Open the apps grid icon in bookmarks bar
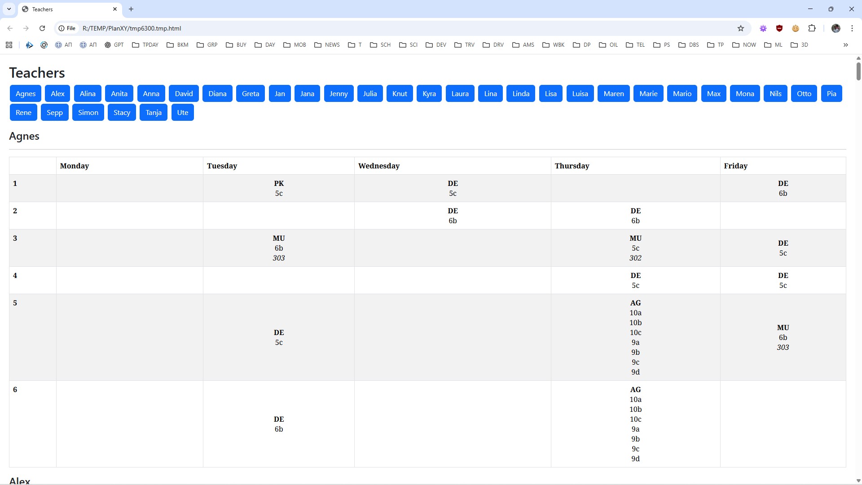This screenshot has height=485, width=862. pos(9,45)
